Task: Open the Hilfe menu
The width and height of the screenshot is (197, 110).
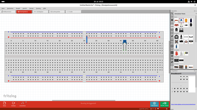Action: 45,9
